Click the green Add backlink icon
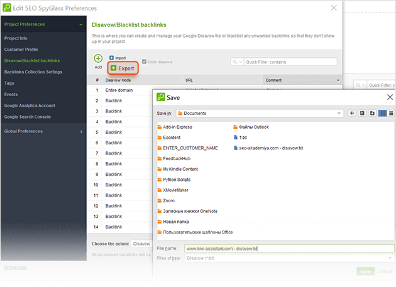The height and width of the screenshot is (287, 396). pyautogui.click(x=98, y=59)
